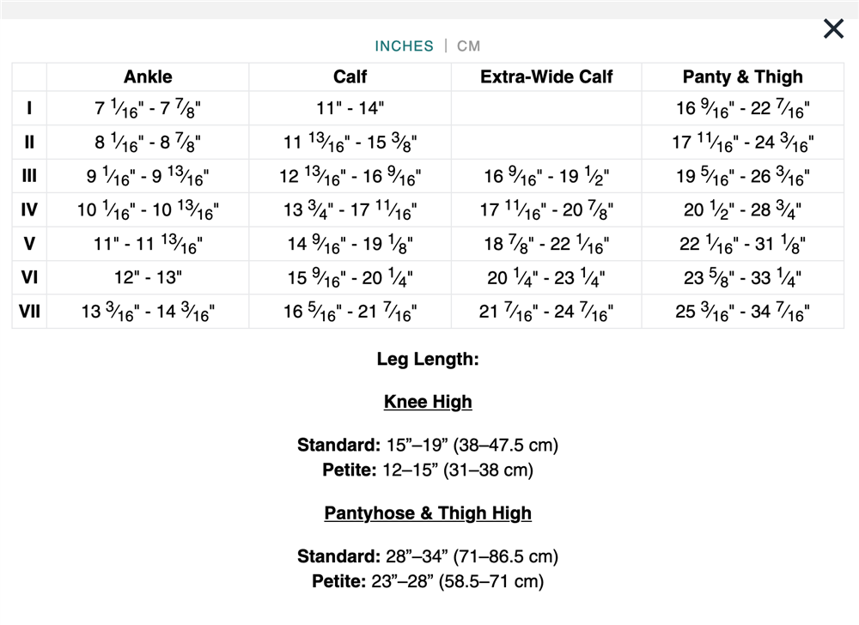Click the Extra-Wide Calf column header
This screenshot has height=625, width=859.
(546, 76)
